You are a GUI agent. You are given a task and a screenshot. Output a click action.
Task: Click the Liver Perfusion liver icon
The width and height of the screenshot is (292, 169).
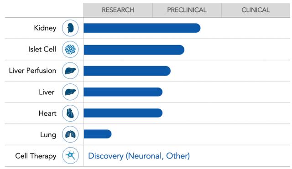pos(70,71)
